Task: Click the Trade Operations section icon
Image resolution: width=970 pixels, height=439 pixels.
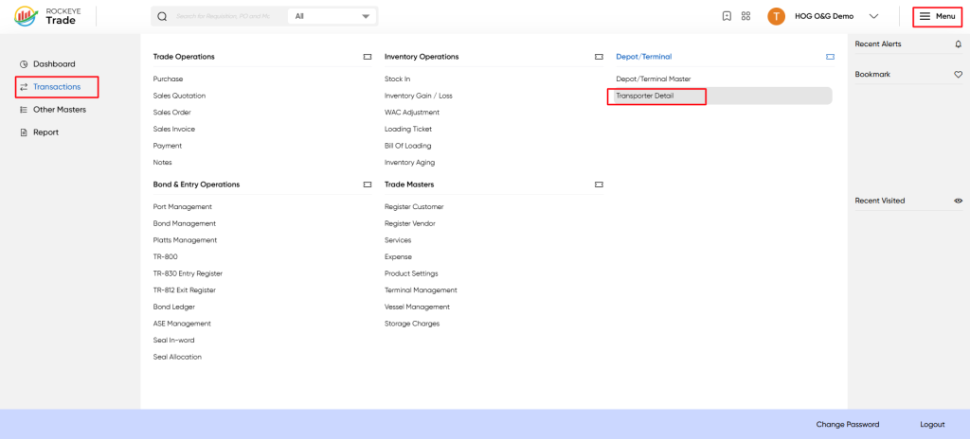Action: click(x=368, y=57)
